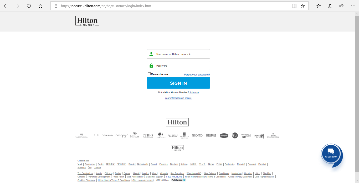The width and height of the screenshot is (359, 183).
Task: Visit the Homewood Suites logo
Action: tap(246, 135)
